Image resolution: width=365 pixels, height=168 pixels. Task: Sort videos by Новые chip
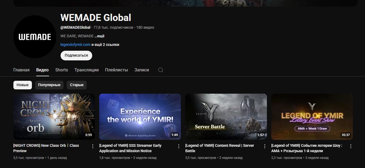pos(23,85)
